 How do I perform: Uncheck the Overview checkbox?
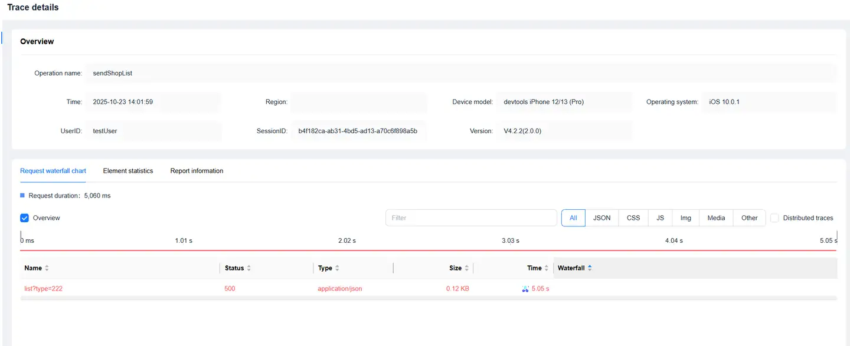[25, 218]
